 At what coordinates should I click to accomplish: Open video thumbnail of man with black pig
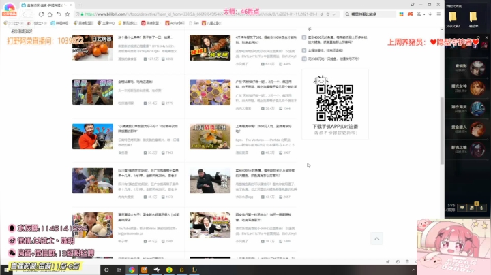[93, 136]
